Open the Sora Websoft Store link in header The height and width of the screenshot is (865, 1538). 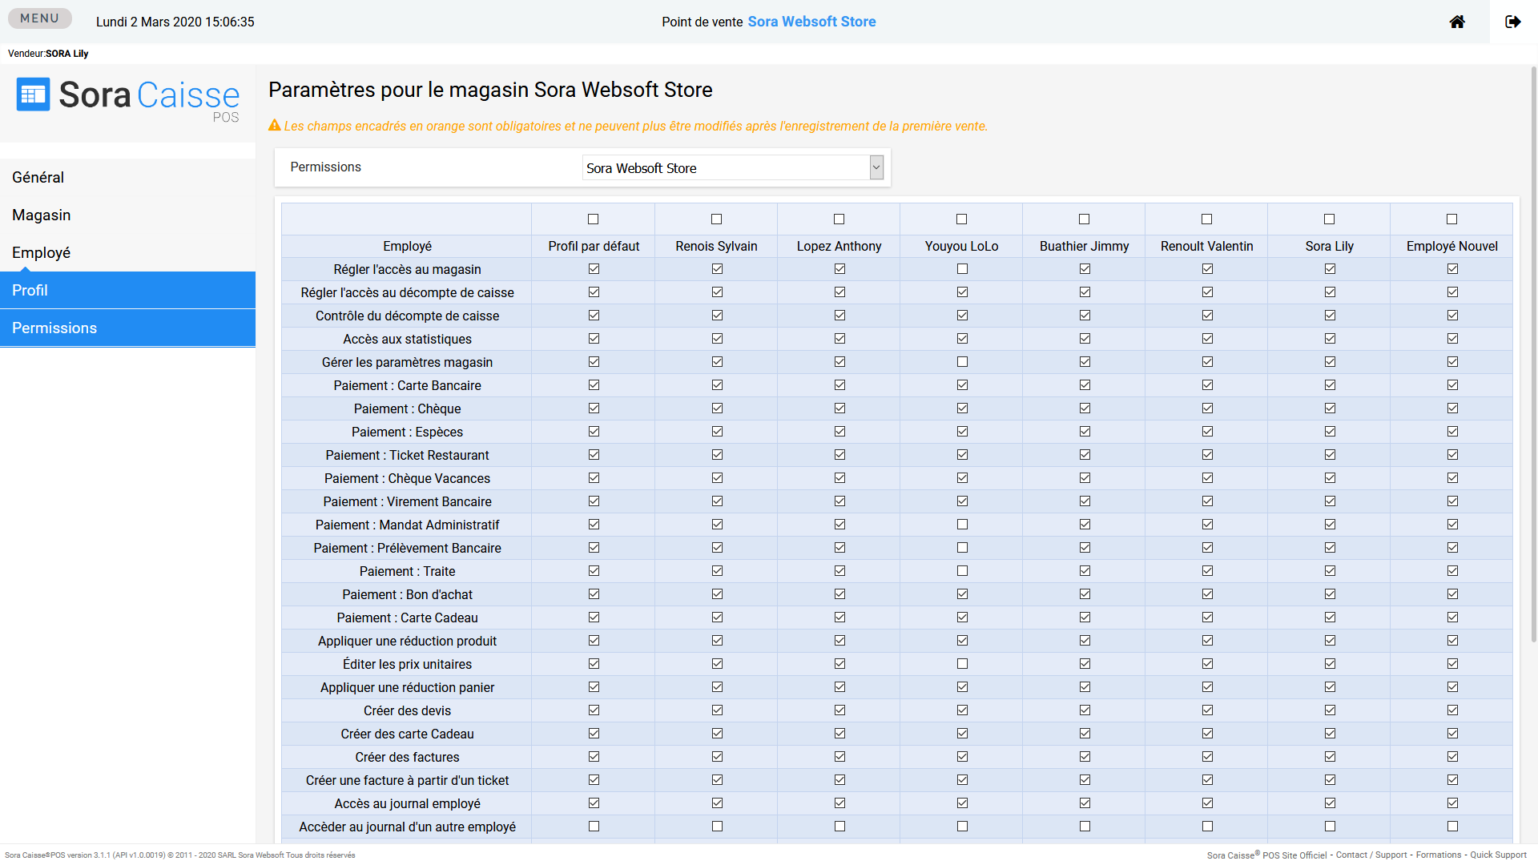811,22
